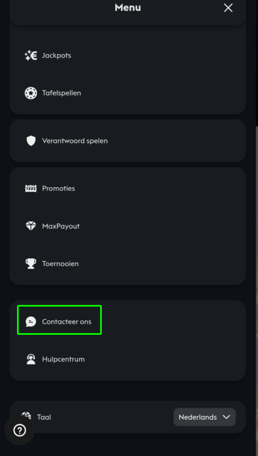
Task: Open Toernooien from the menu
Action: click(60, 264)
